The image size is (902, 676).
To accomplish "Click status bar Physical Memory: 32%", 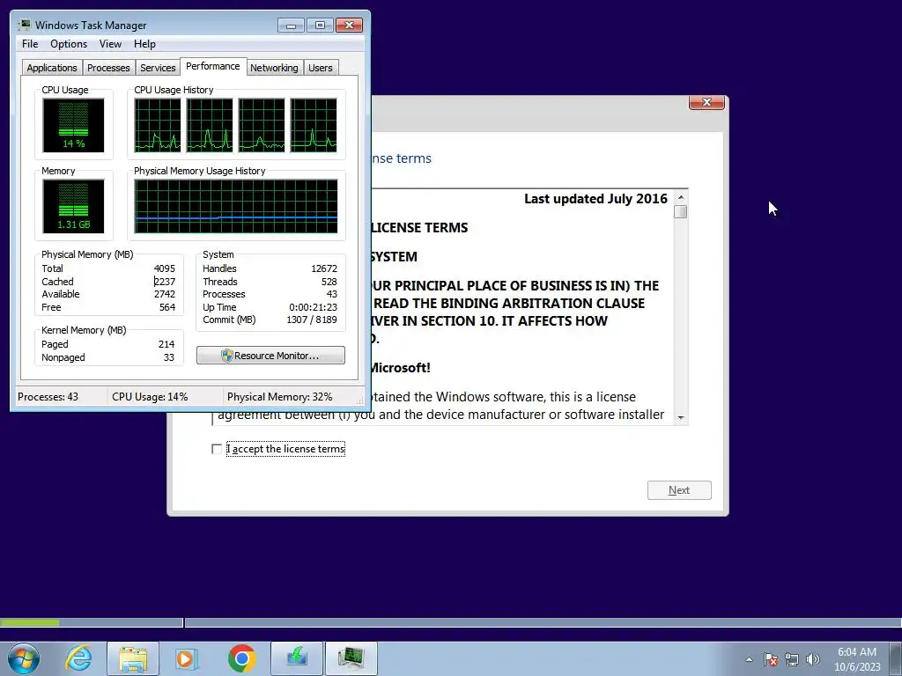I will [x=280, y=397].
